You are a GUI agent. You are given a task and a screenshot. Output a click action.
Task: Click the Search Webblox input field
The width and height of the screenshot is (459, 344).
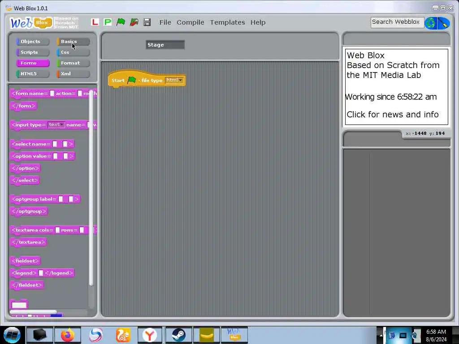[x=397, y=22]
